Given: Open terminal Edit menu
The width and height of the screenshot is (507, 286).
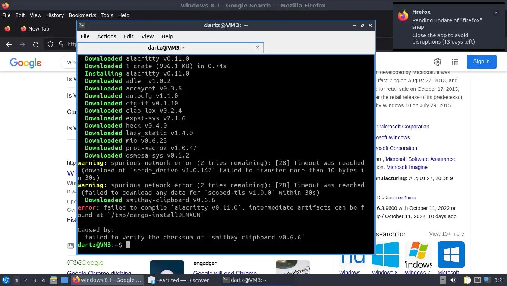Looking at the screenshot, I should coord(129,36).
